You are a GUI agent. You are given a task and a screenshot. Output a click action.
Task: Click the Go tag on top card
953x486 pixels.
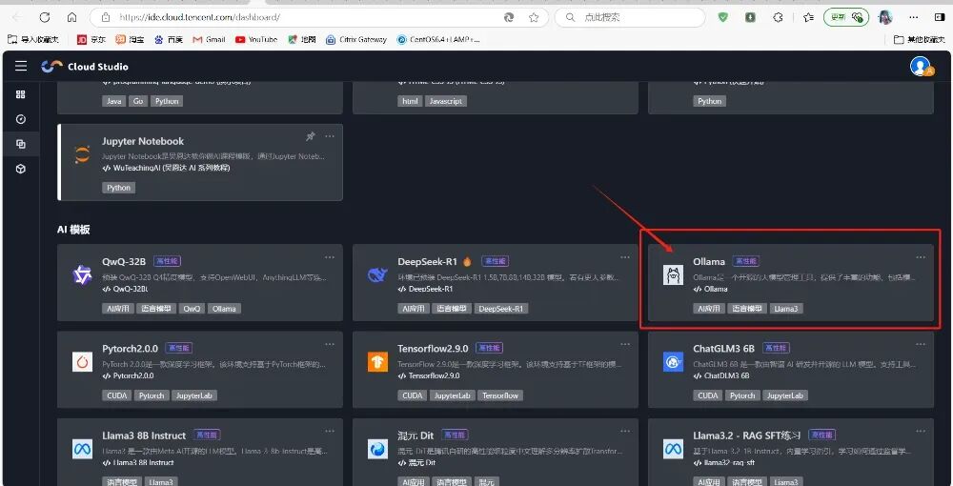(138, 101)
